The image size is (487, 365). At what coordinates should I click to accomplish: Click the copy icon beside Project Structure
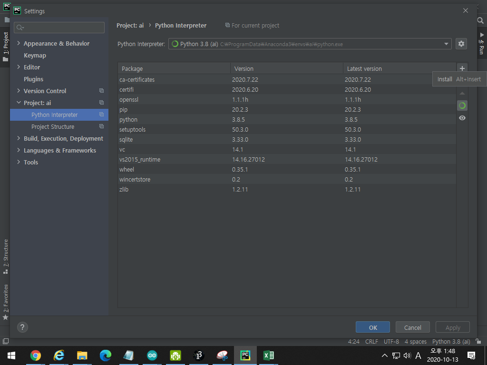pyautogui.click(x=101, y=126)
